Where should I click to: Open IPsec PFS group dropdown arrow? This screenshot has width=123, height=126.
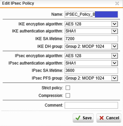[114, 78]
